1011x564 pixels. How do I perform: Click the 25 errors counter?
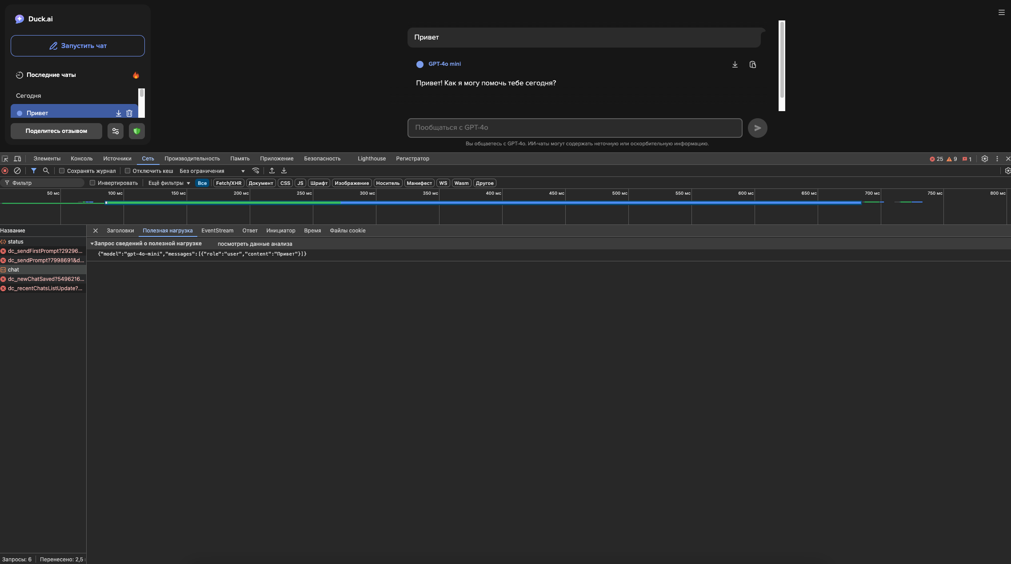point(936,159)
